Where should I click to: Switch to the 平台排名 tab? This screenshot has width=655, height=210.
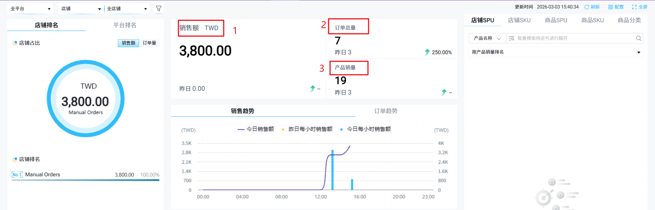tap(125, 25)
